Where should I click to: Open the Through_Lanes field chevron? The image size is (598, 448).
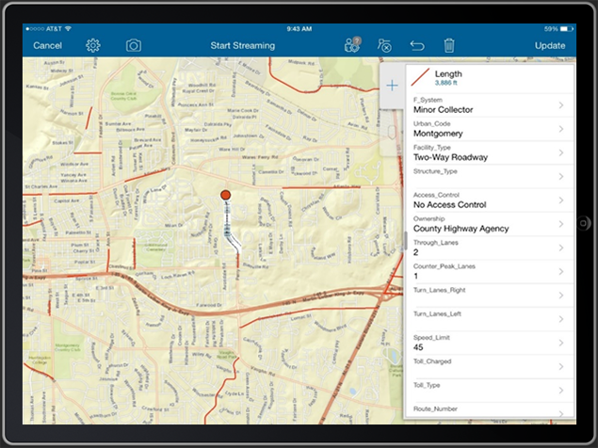click(561, 248)
